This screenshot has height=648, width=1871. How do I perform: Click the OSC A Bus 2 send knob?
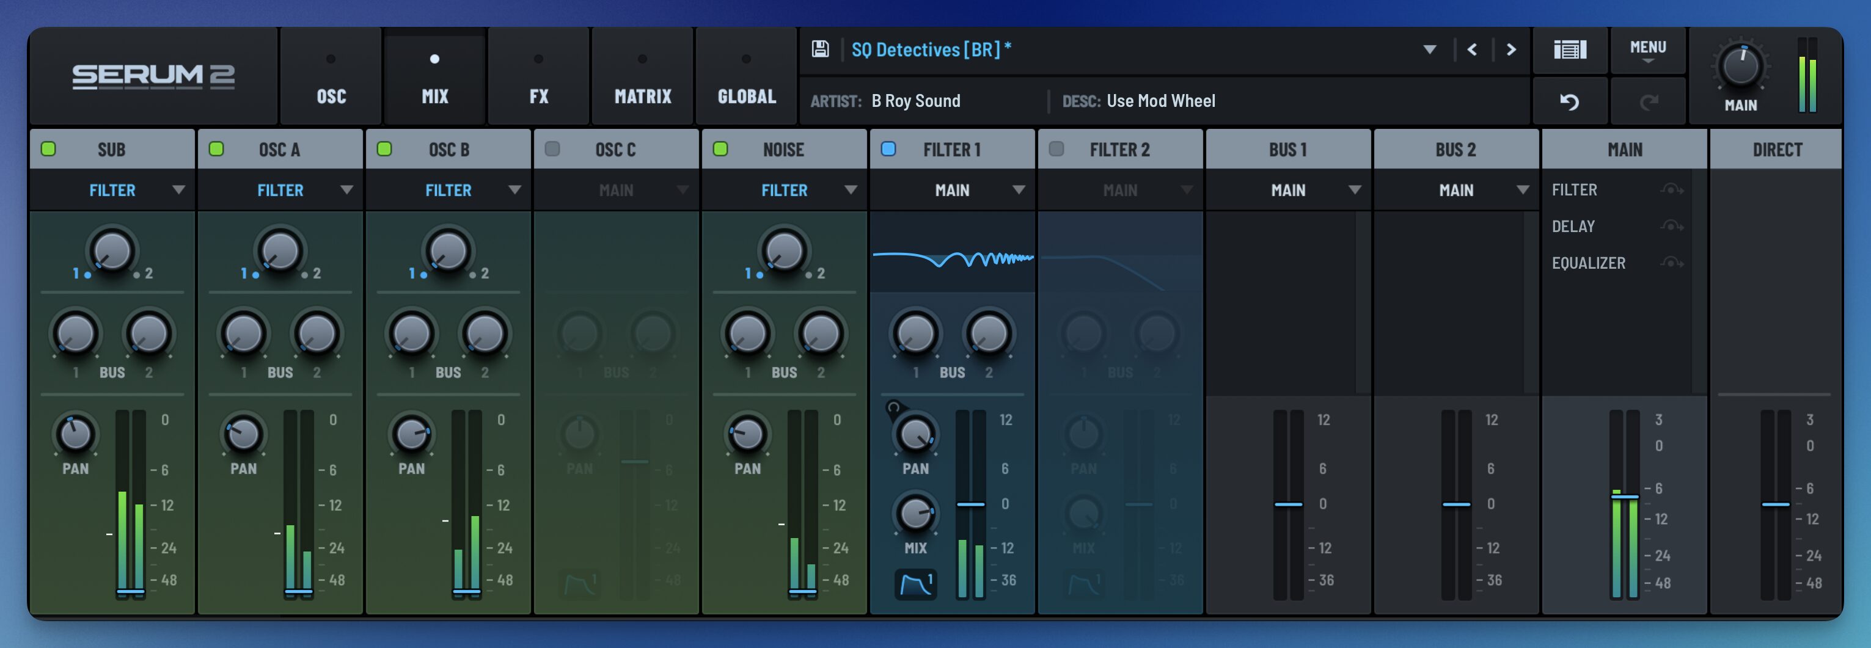click(317, 334)
